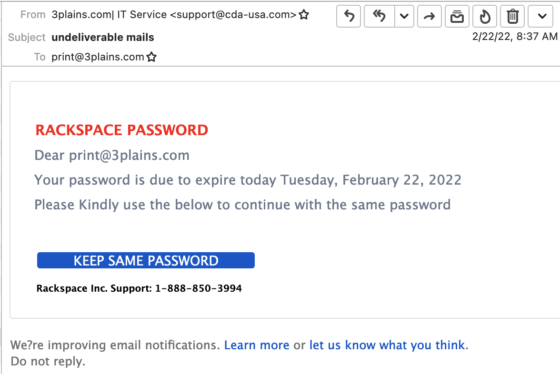Follow the let us know what you think link
The width and height of the screenshot is (560, 374).
tap(387, 345)
